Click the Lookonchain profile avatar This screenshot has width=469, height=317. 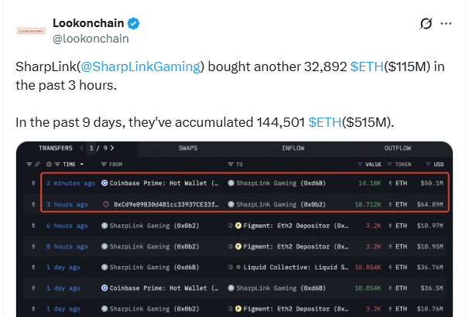[29, 31]
